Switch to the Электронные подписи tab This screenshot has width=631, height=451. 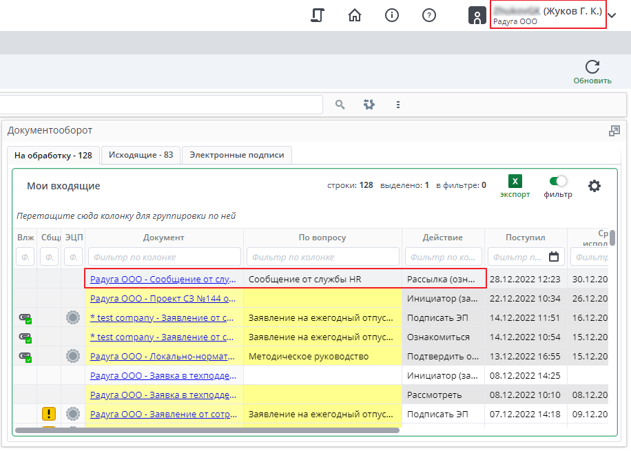click(x=236, y=155)
